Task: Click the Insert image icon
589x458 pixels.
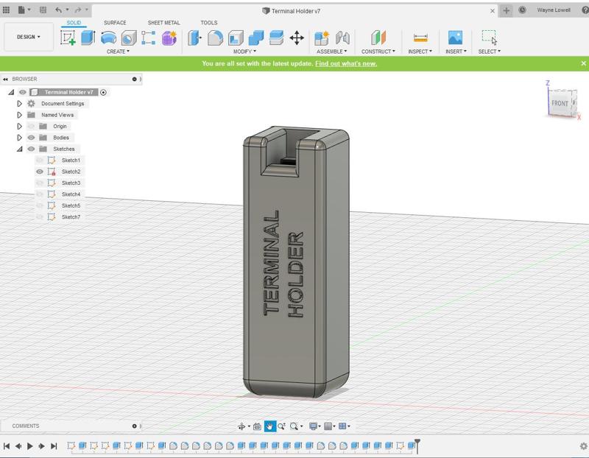Action: [x=455, y=38]
